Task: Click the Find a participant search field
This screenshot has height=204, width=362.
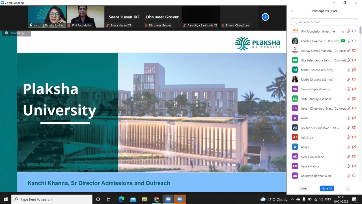Action: 324,22
